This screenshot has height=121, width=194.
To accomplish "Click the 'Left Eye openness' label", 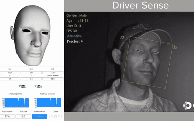I will [16, 94].
